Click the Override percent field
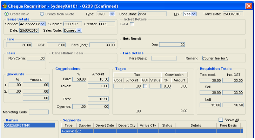Image resolution: width=255 pixels, height=140 pixels. (79, 107)
